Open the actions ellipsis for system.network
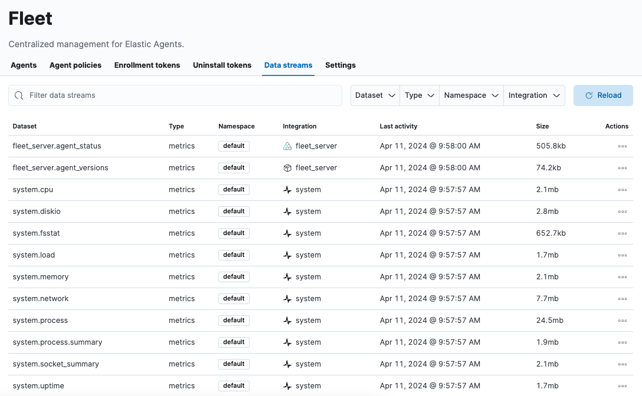 [623, 298]
